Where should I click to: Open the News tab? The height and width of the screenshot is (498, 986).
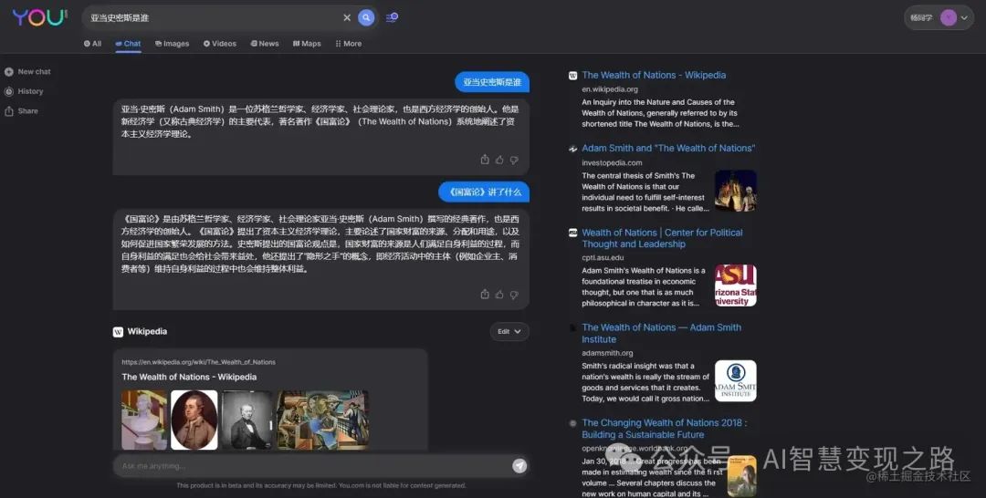click(264, 44)
